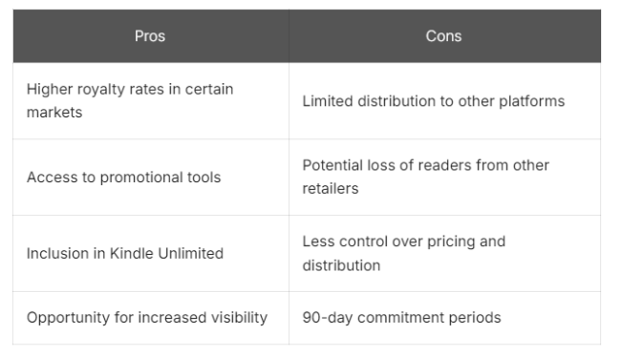This screenshot has height=356, width=643.
Task: Select 'Opportunity for increased visibility' cell
Action: 151,318
